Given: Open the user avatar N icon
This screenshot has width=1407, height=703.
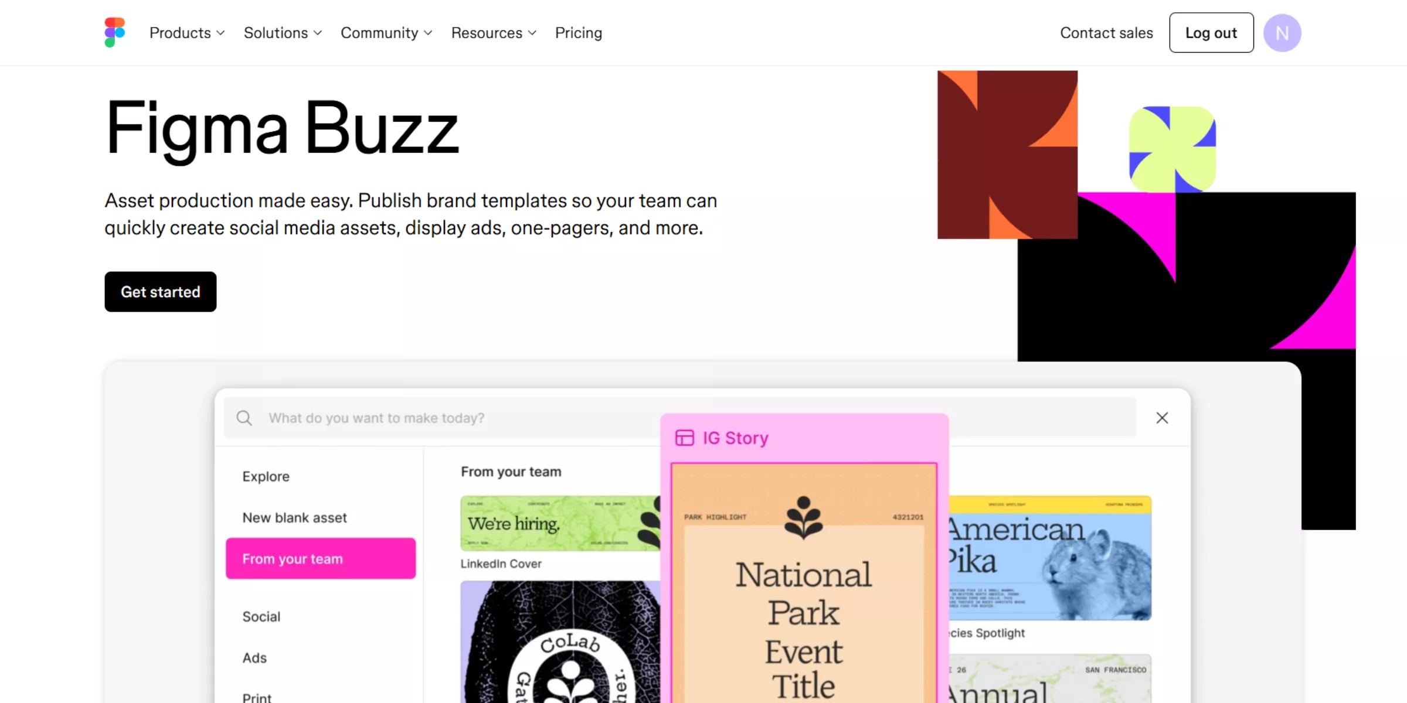Looking at the screenshot, I should 1282,33.
